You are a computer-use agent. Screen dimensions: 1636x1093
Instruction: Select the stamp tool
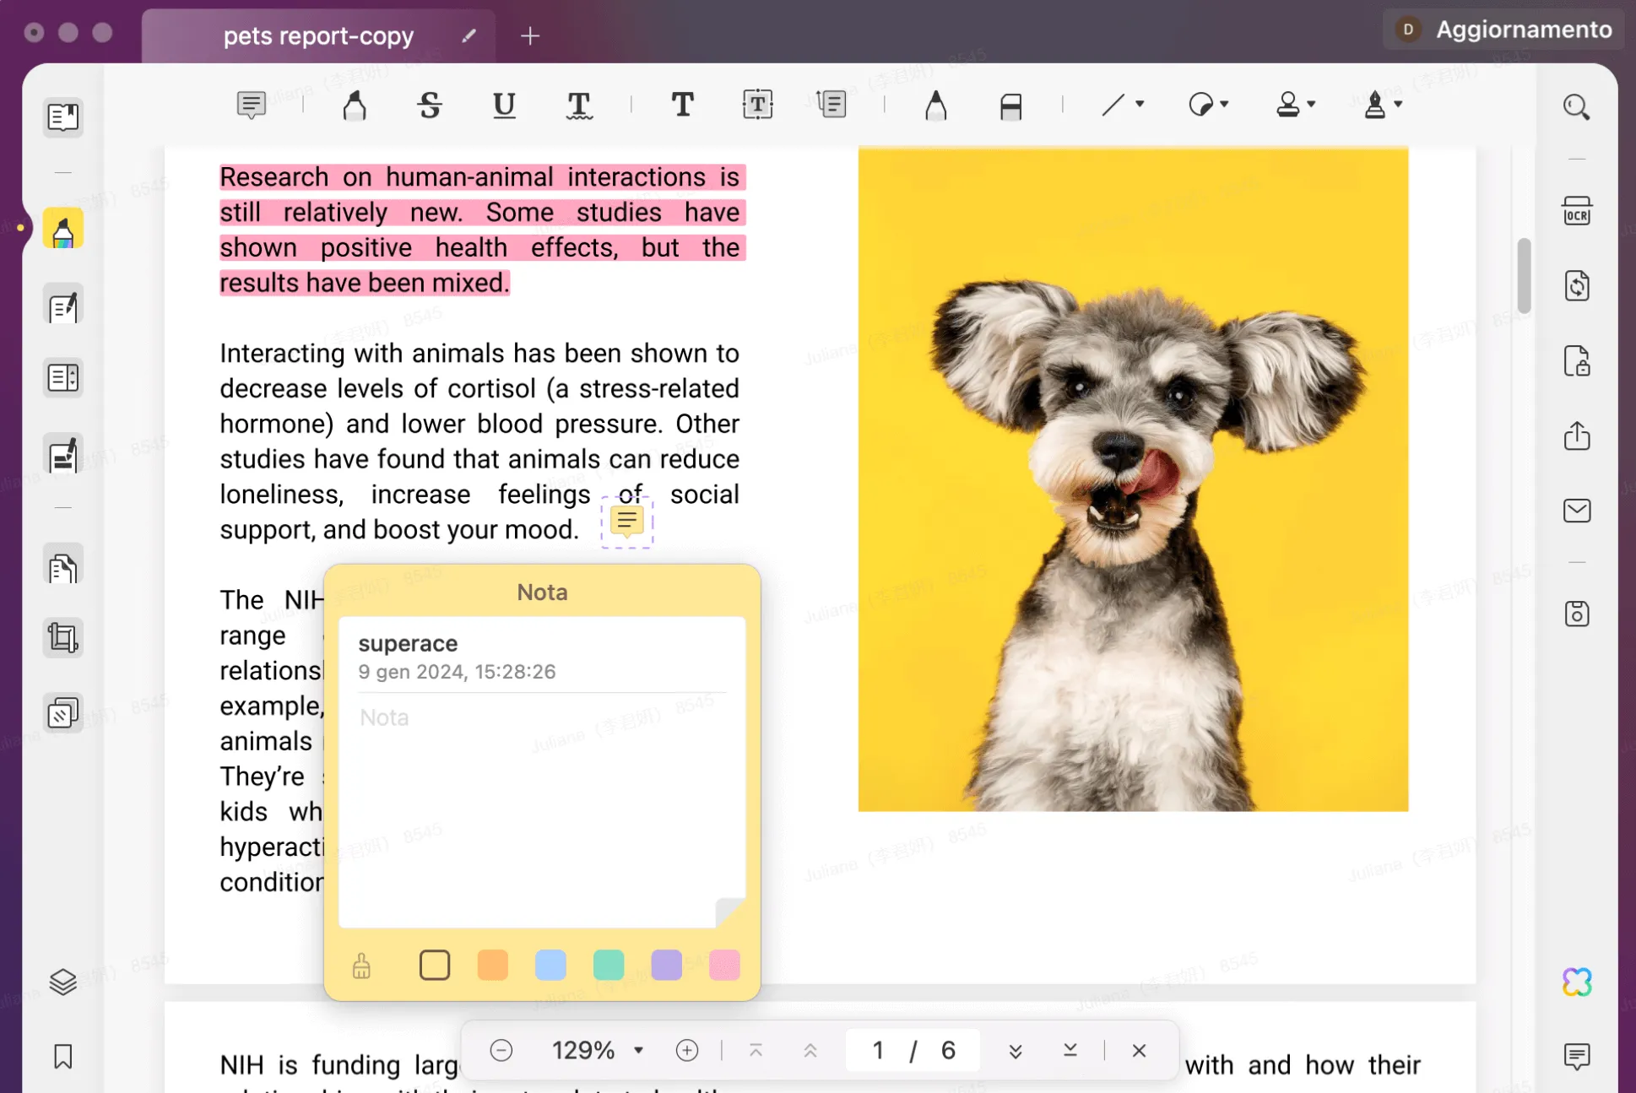[x=1287, y=105]
